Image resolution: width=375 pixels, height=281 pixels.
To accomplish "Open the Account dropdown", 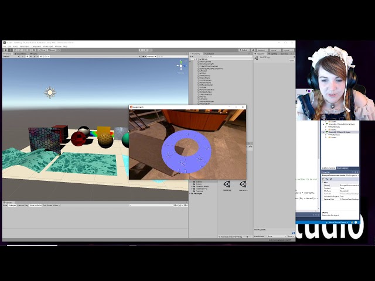I will point(262,50).
